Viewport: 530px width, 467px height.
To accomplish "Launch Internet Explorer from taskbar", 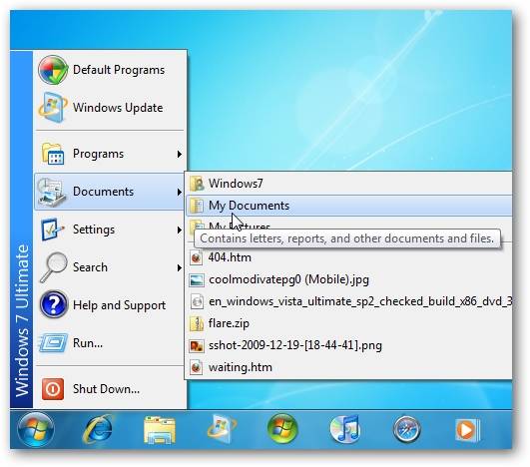I will (98, 429).
